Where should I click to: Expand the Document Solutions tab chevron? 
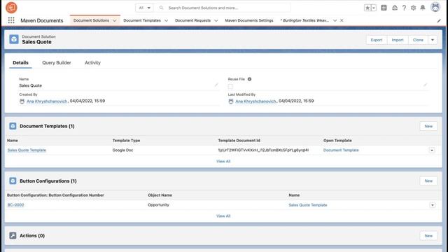114,20
